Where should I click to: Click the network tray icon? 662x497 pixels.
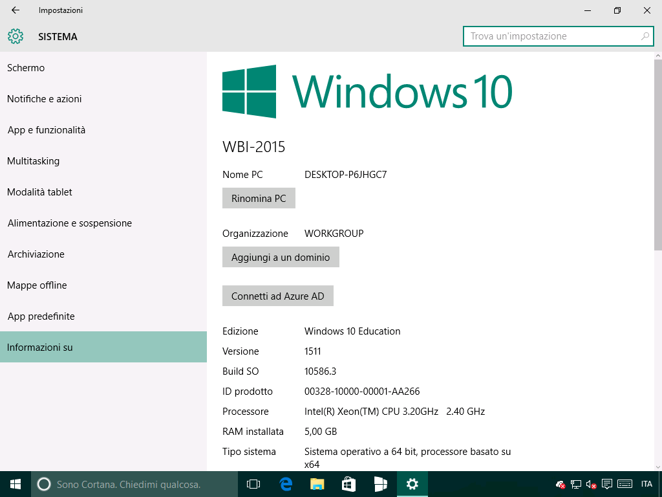[576, 484]
